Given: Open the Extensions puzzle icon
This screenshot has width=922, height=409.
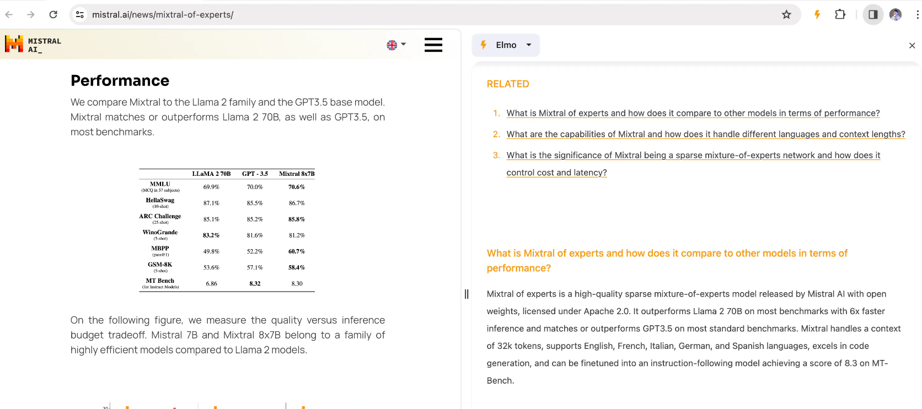Looking at the screenshot, I should 840,14.
